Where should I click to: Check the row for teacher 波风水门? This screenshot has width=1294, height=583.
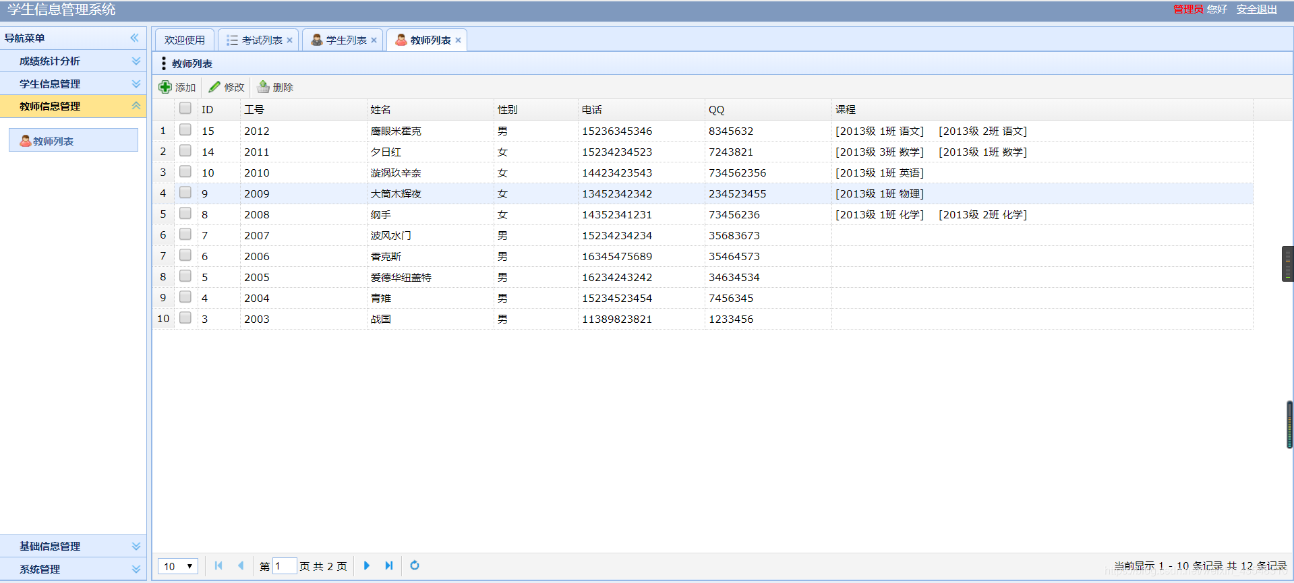tap(185, 235)
